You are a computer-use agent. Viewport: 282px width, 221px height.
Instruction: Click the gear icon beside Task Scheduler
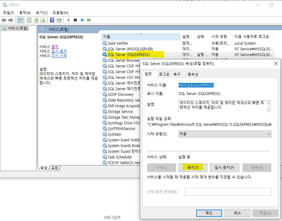click(105, 157)
